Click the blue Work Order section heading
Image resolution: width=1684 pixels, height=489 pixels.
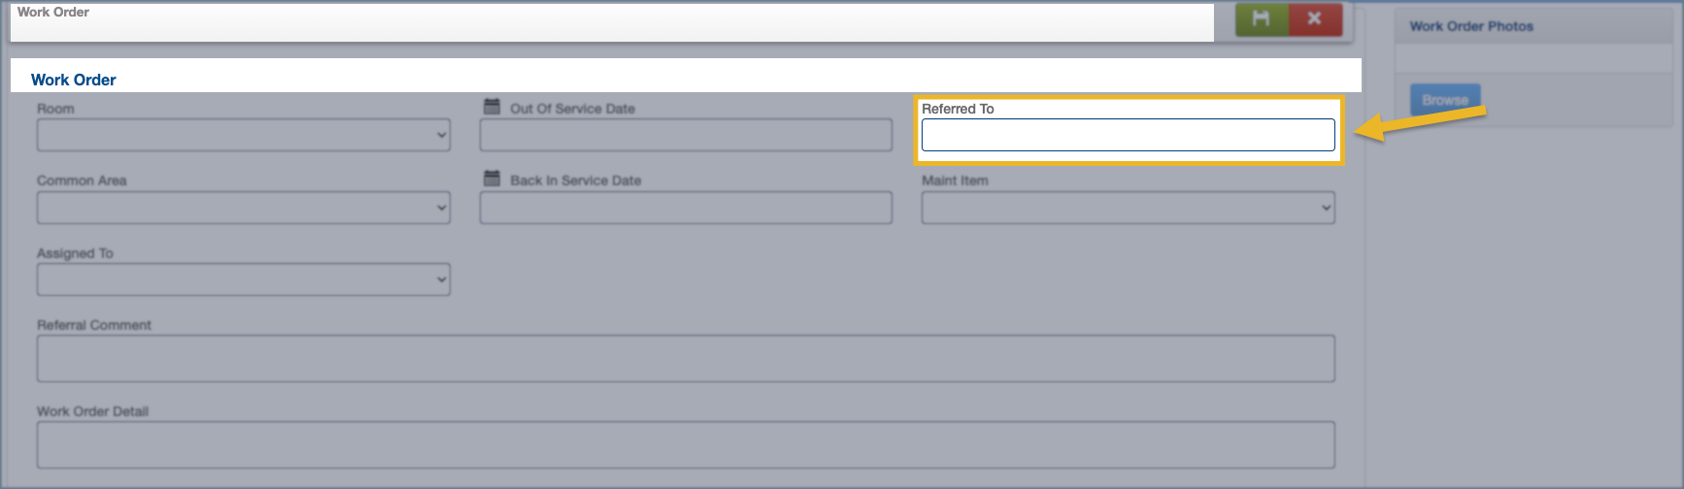click(74, 80)
